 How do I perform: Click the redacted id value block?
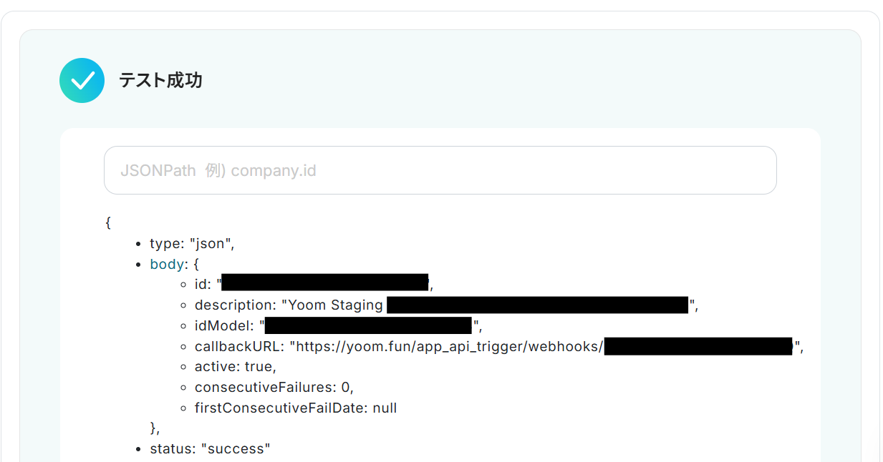(x=324, y=283)
